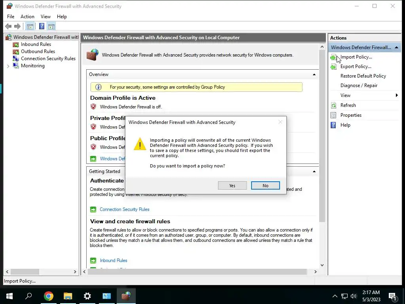
Task: Click the Help question mark icon in Actions
Action: (333, 125)
